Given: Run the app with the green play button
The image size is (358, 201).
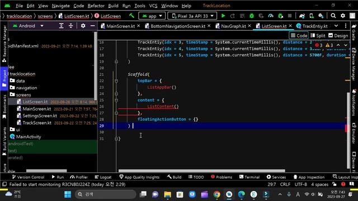Looking at the screenshot, I should [223, 16].
